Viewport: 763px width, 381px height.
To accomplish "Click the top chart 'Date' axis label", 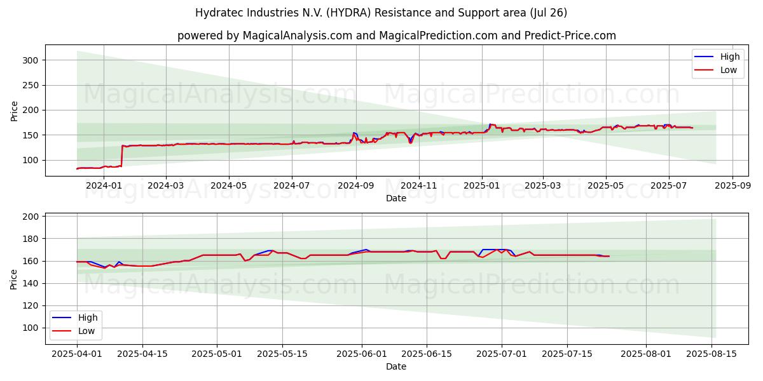I will point(396,198).
